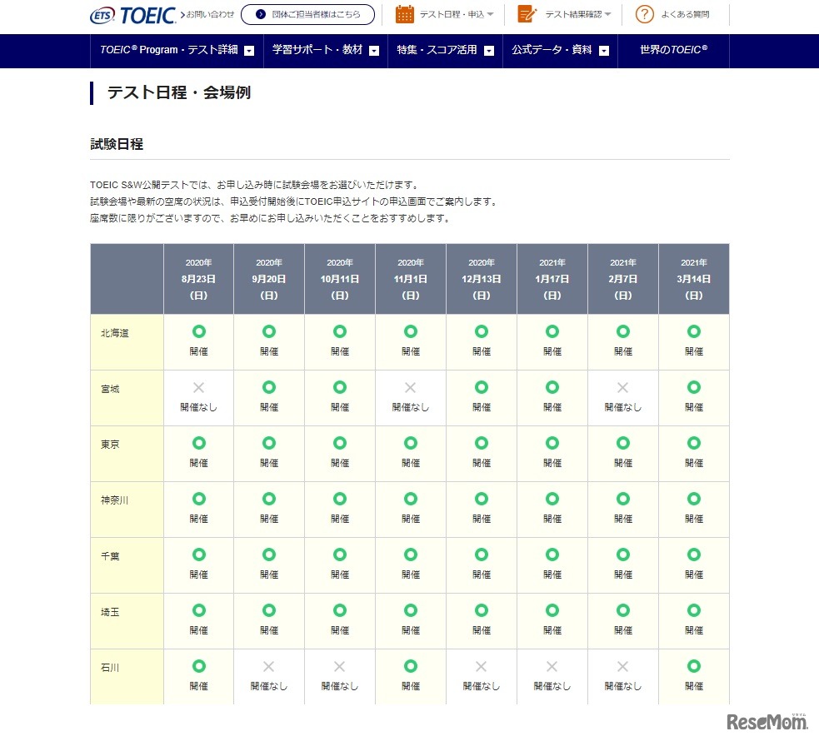The image size is (819, 741).
Task: Click the calendar icon beside テスト日程・申込
Action: [406, 13]
